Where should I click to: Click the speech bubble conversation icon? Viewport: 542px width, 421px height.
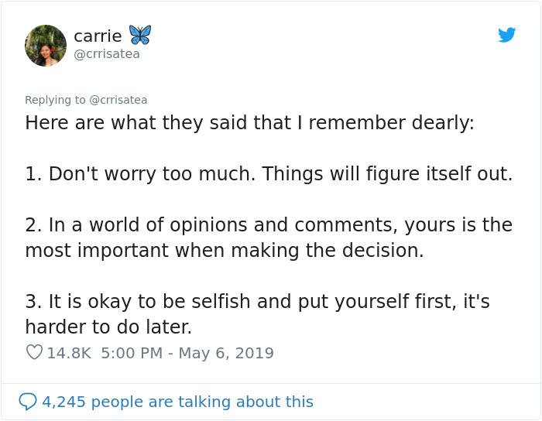pyautogui.click(x=28, y=402)
